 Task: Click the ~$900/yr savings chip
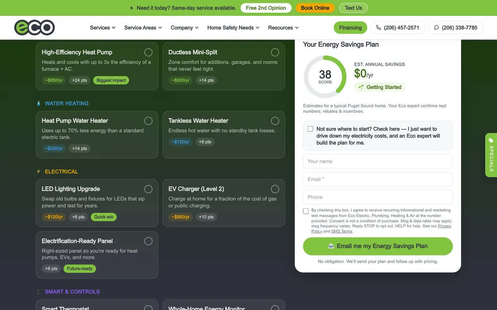pyautogui.click(x=181, y=217)
